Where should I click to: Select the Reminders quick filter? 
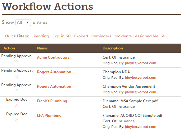tap(101, 36)
